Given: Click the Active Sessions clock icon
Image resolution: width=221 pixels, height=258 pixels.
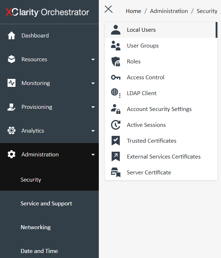Looking at the screenshot, I should click(x=116, y=125).
